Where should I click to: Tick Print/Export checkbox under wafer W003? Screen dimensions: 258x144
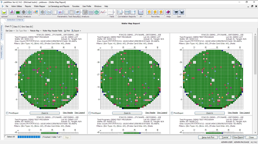pos(172,113)
